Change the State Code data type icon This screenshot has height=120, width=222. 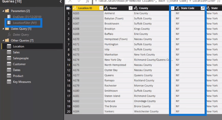click(178, 8)
